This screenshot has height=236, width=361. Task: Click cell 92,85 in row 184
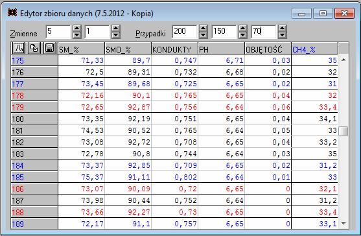pos(128,165)
